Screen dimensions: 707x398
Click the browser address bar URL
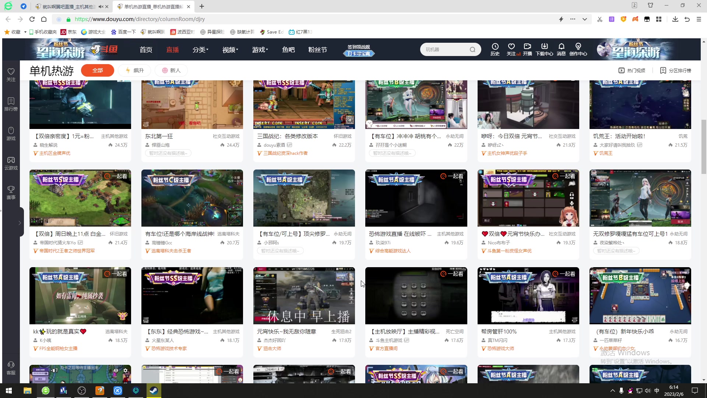pos(140,19)
